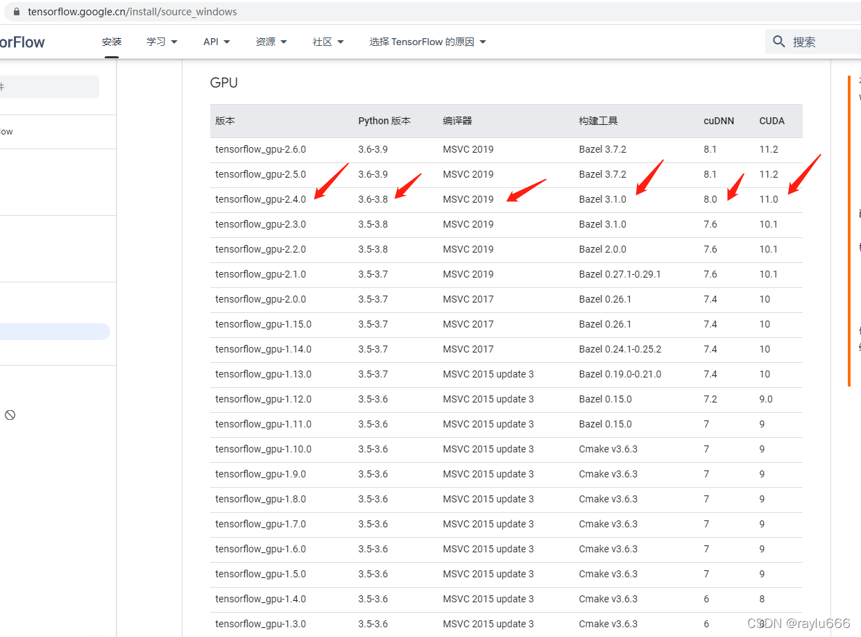Screen dimensions: 861x637
Task: Select the highlighted item in left sidebar
Action: coord(54,332)
